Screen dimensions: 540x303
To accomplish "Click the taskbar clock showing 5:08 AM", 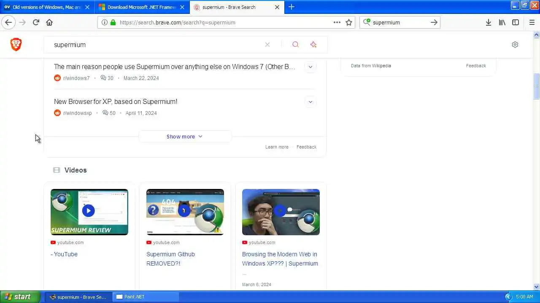I will (x=524, y=297).
